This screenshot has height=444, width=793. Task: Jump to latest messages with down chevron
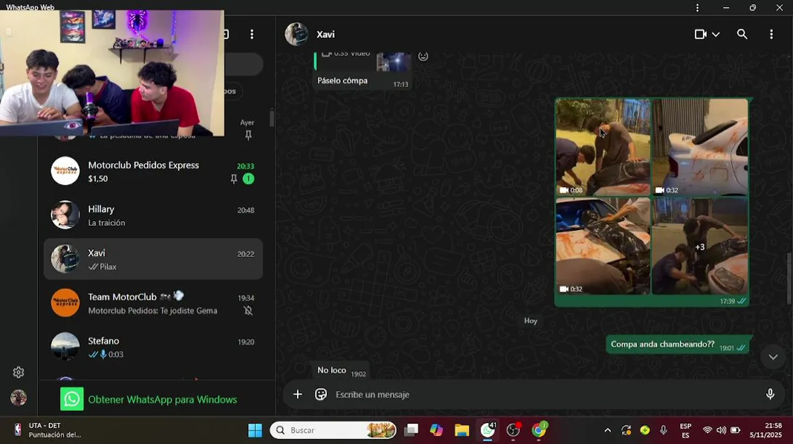click(x=773, y=357)
